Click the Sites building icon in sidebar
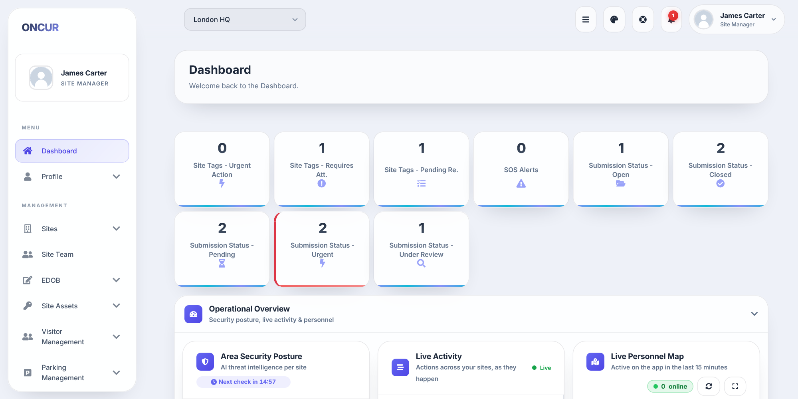 [28, 229]
